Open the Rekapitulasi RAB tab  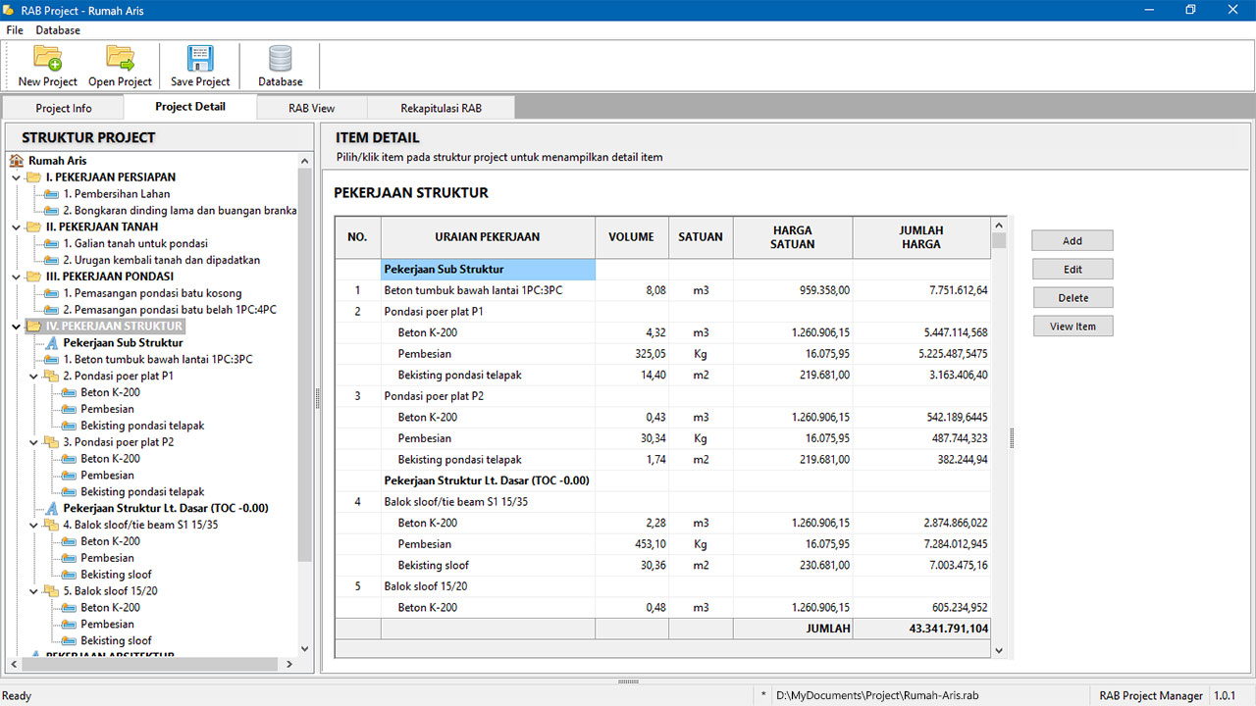441,108
